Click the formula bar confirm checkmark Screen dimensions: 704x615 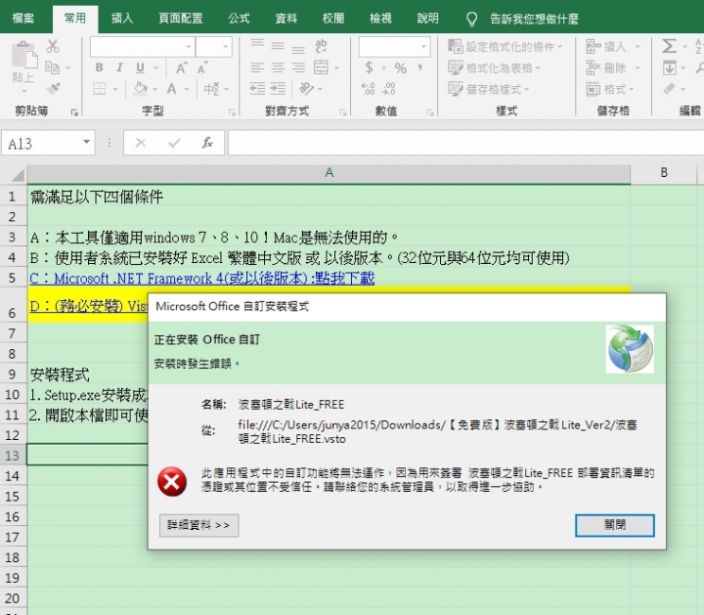(174, 143)
